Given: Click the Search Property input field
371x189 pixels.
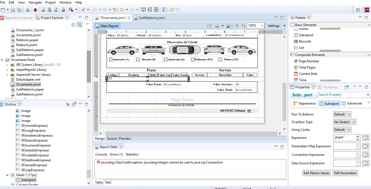Looking at the screenshot, I should pyautogui.click(x=341, y=95).
